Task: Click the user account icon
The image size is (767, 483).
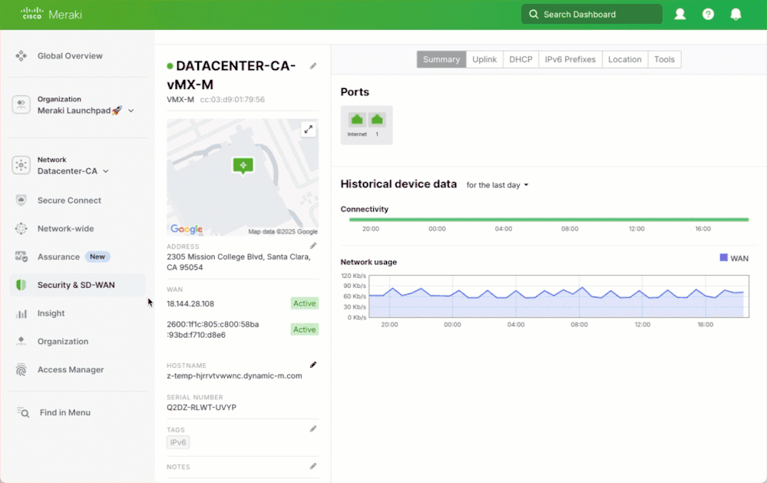Action: 679,14
